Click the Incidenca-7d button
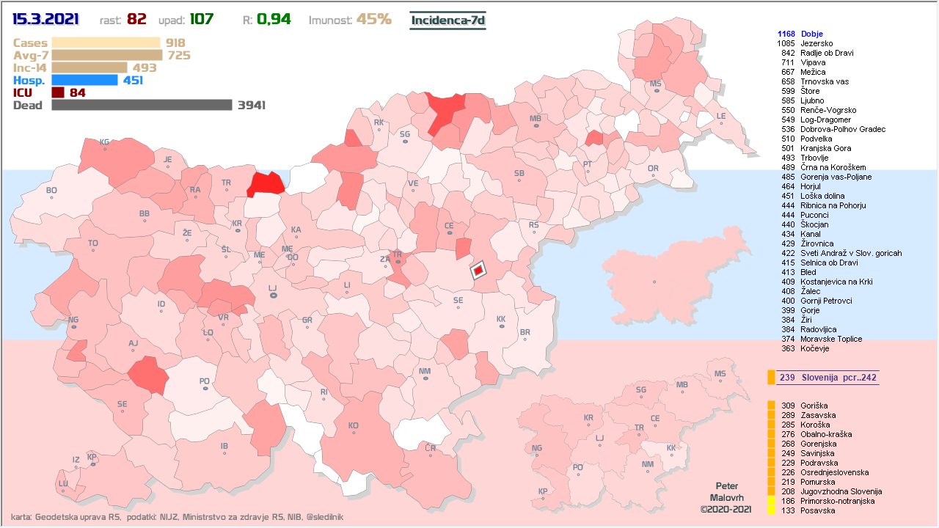The height and width of the screenshot is (528, 939). [x=447, y=20]
